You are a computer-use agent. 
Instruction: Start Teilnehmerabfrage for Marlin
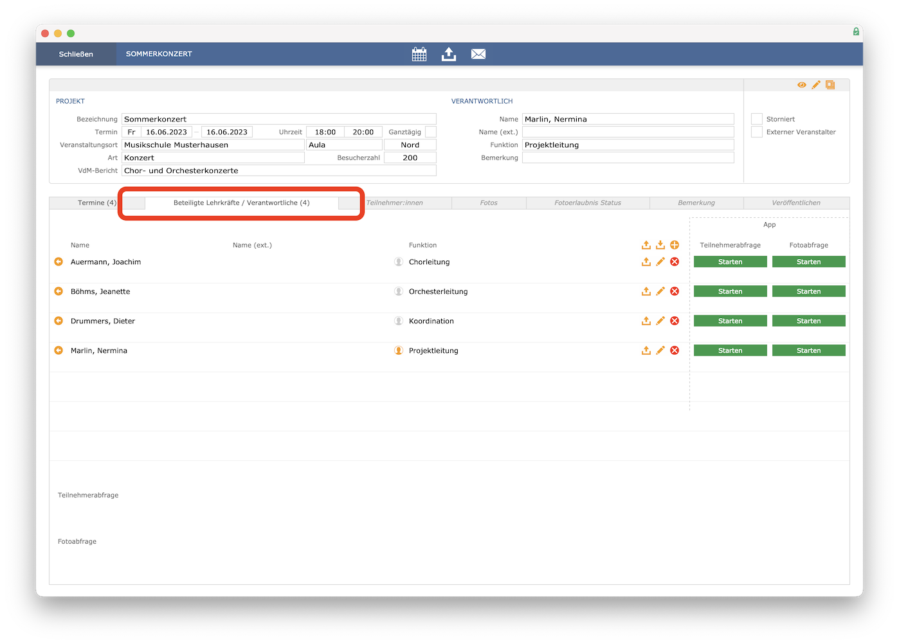pyautogui.click(x=731, y=350)
